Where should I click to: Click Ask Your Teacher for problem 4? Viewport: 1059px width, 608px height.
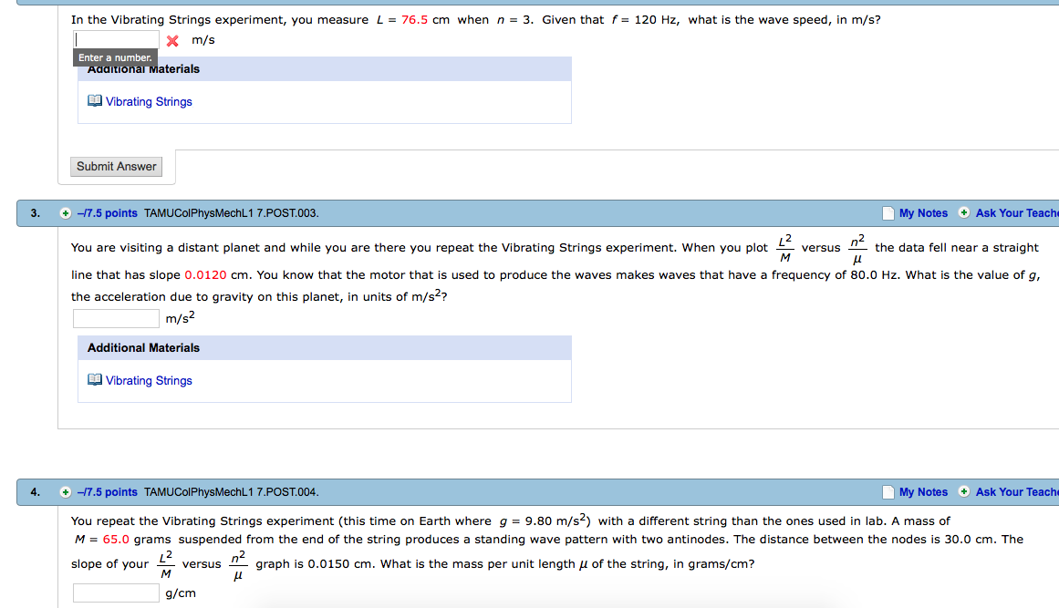coord(1015,491)
